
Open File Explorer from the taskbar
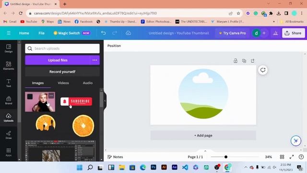point(122,167)
